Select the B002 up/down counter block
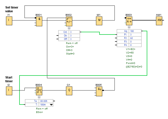Screen dimensions: 168x119 click(69, 21)
